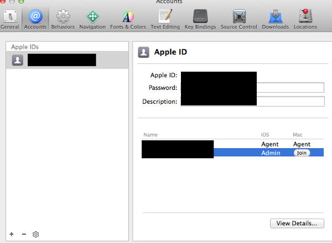The image size is (332, 243).
Task: Add a new account with plus button
Action: (x=12, y=234)
